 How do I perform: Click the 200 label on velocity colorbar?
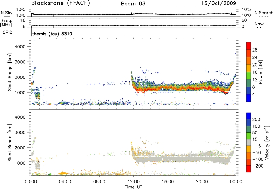click(x=256, y=119)
